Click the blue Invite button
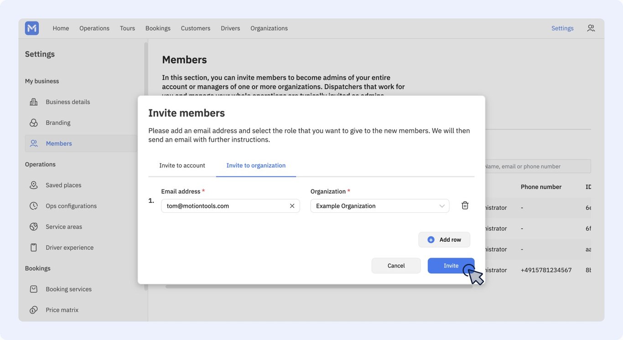This screenshot has height=340, width=623. tap(451, 266)
